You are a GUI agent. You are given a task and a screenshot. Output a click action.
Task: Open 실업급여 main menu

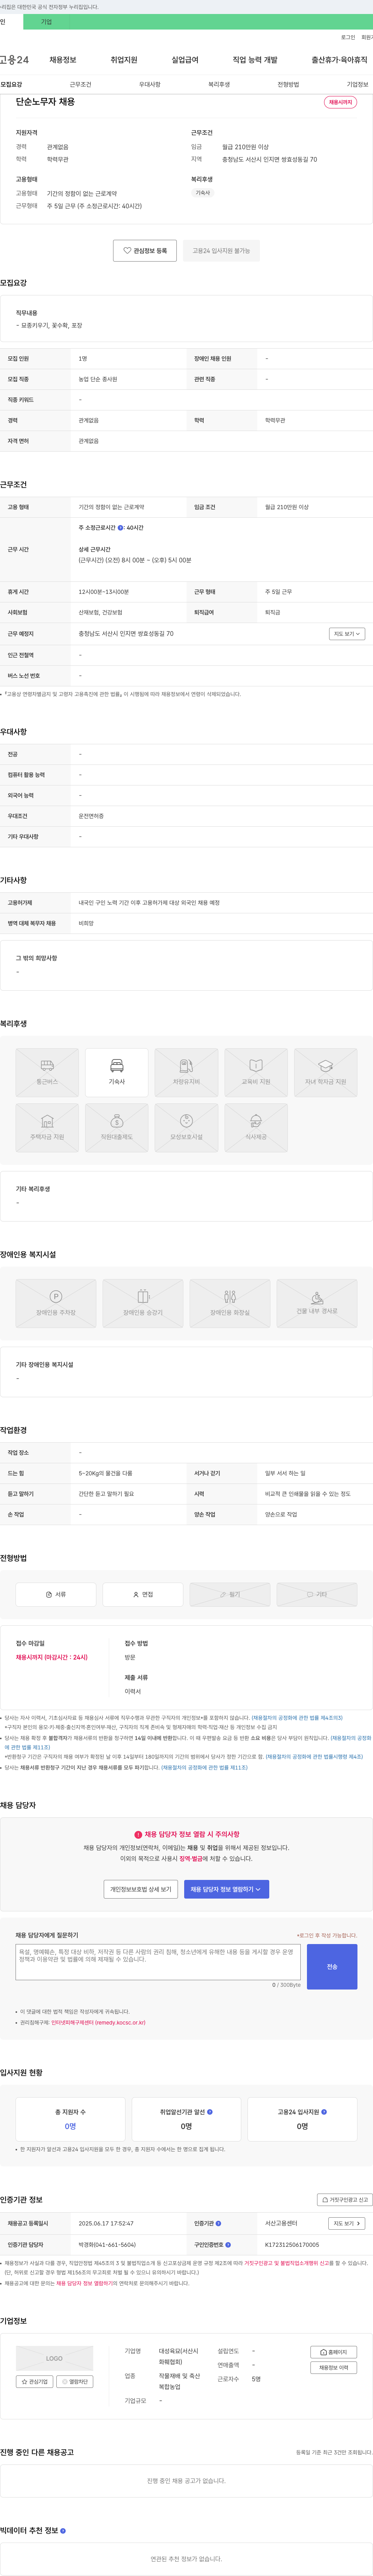pyautogui.click(x=185, y=60)
